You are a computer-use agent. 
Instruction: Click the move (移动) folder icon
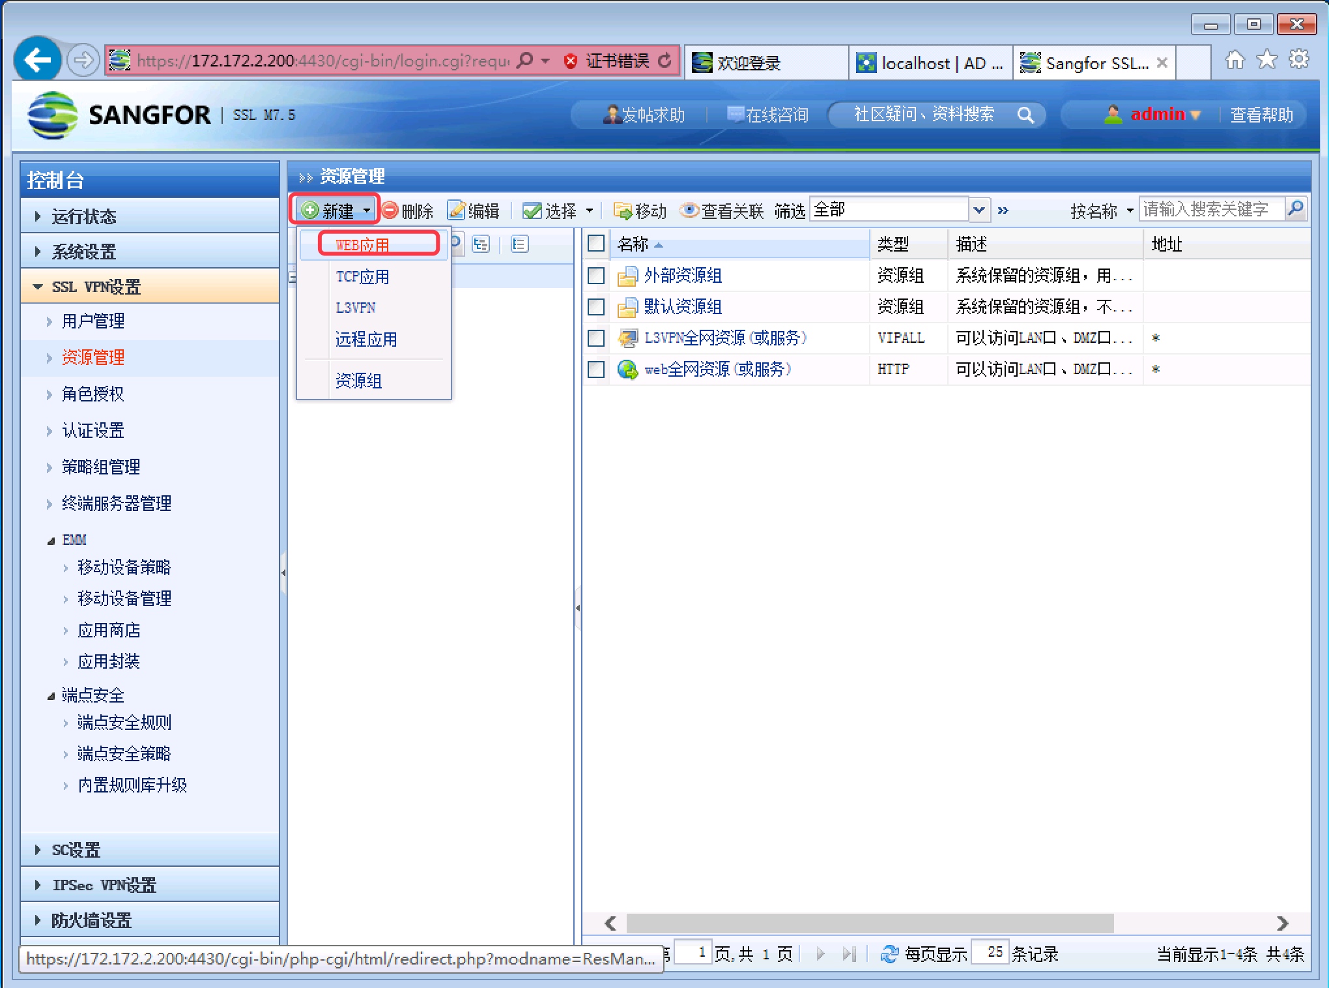[x=623, y=211]
